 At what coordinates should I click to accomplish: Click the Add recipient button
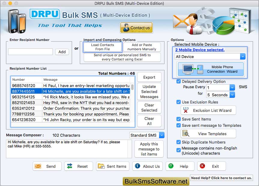[x=62, y=52]
